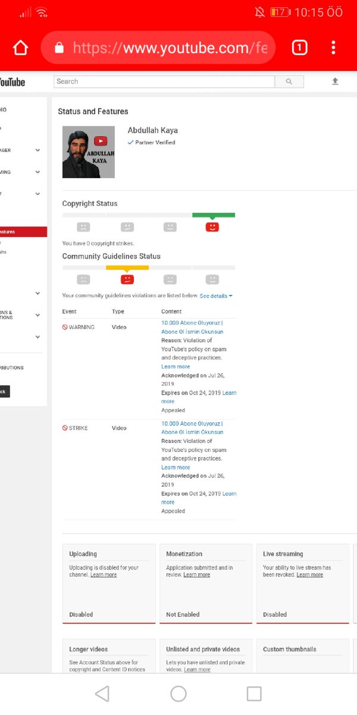Expand sidebar 'ONS & TIONS' section chevron
This screenshot has height=715, width=357.
(38, 315)
